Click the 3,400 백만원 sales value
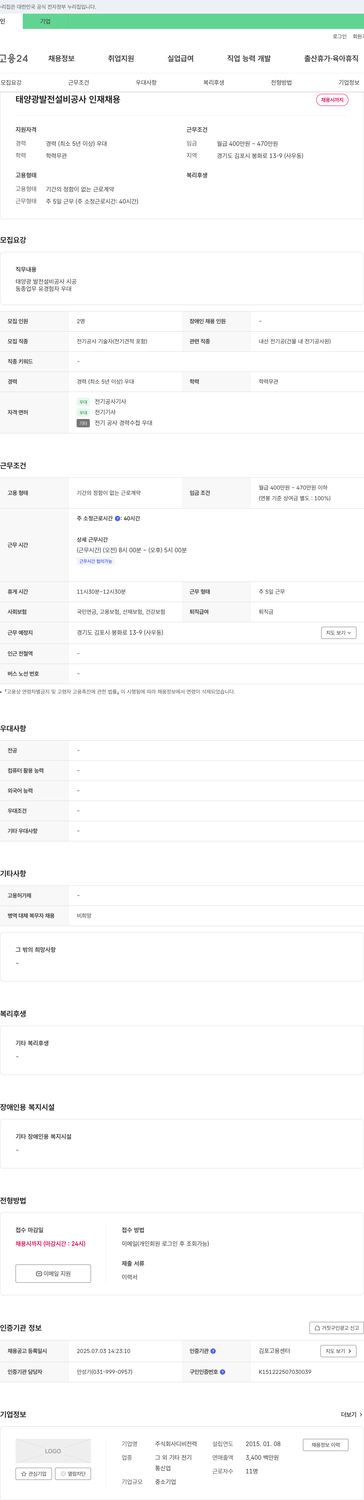 pyautogui.click(x=262, y=1457)
